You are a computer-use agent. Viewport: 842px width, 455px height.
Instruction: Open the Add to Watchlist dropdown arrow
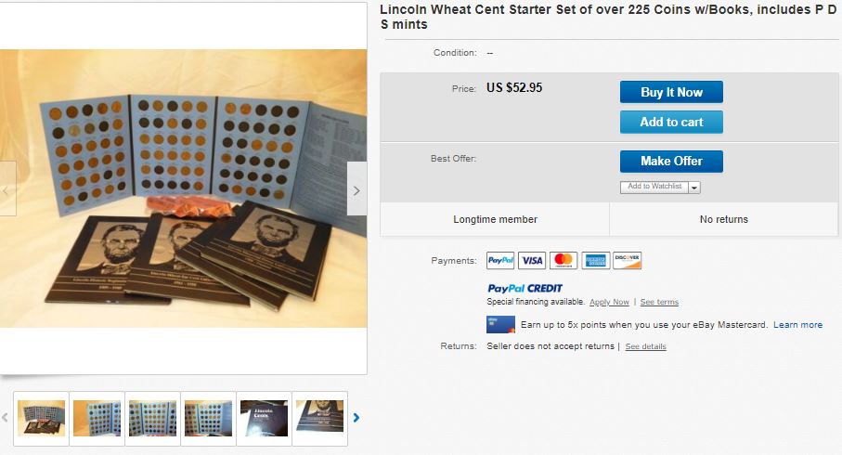click(694, 188)
